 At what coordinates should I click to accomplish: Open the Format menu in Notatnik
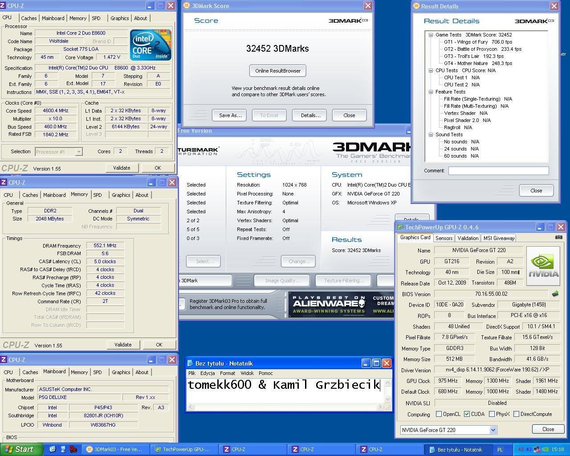[x=228, y=373]
